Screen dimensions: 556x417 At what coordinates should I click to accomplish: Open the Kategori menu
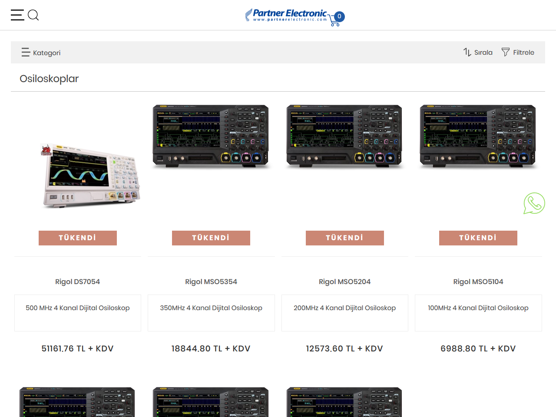tap(41, 53)
